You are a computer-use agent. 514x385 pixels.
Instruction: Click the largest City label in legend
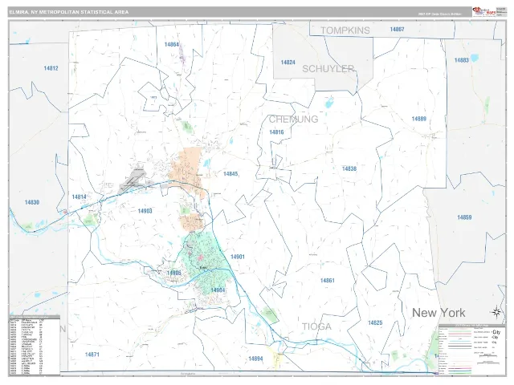click(x=496, y=332)
